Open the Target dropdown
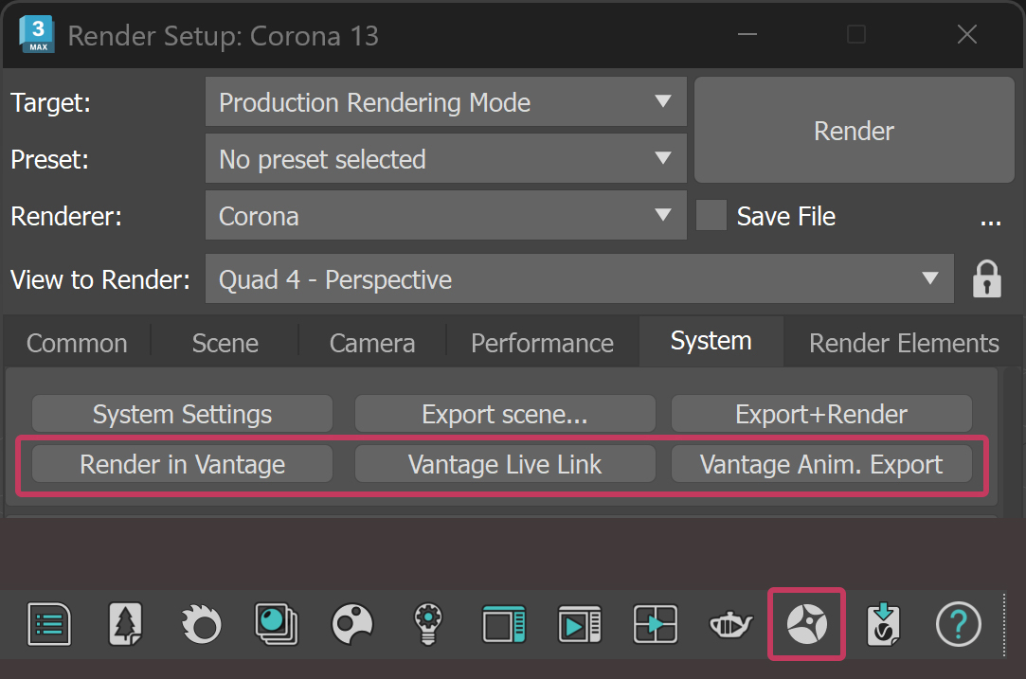Image resolution: width=1026 pixels, height=679 pixels. pyautogui.click(x=445, y=102)
